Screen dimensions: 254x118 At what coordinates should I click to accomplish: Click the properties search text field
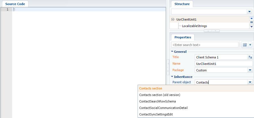[205, 45]
